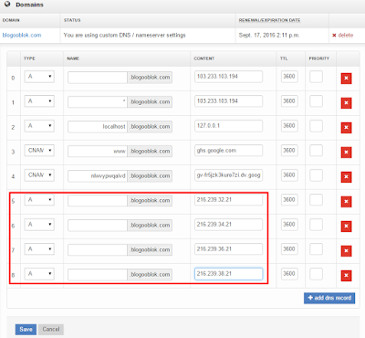
Task: Delete the 216.239.32.21 record red X
Action: pos(346,202)
